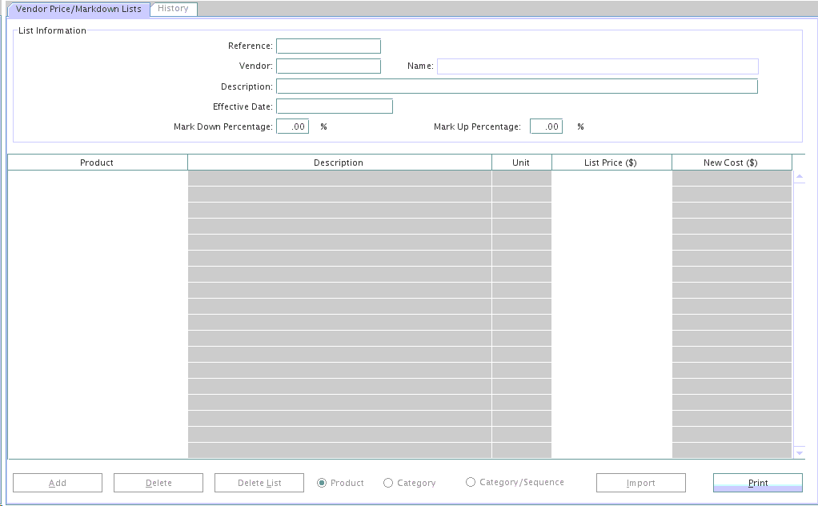Click into the list Description field

[516, 86]
